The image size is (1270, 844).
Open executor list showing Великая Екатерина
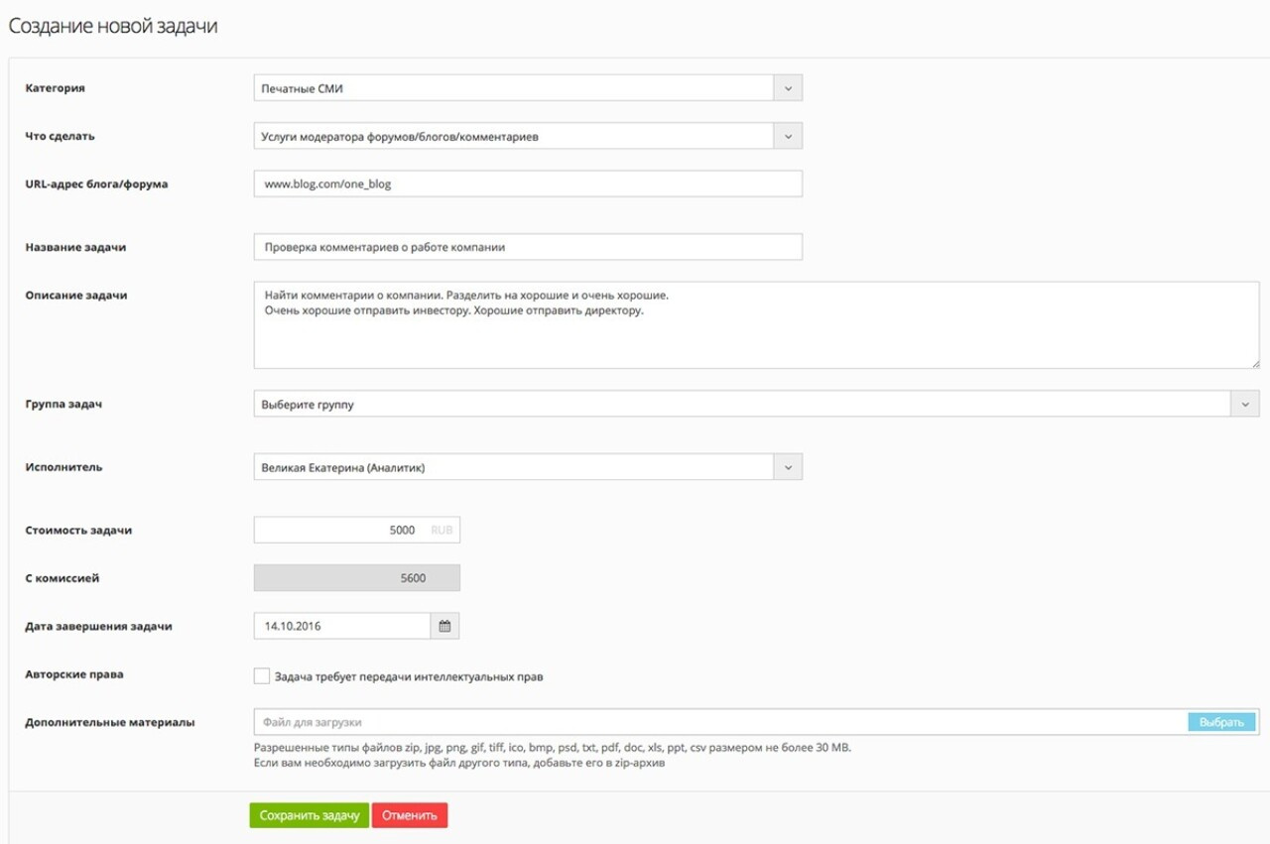pos(513,467)
